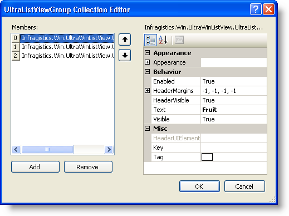Open the help question mark button
Screen dimensions: 289x216
click(x=256, y=9)
